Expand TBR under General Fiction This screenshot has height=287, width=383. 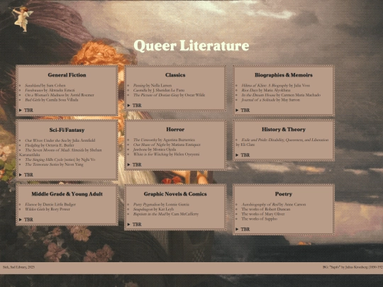tap(26, 111)
